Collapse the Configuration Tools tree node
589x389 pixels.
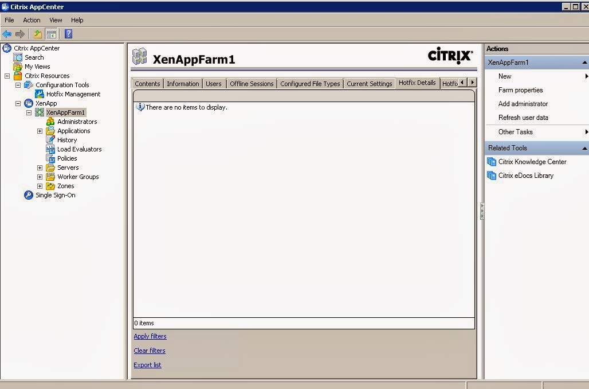(x=18, y=85)
